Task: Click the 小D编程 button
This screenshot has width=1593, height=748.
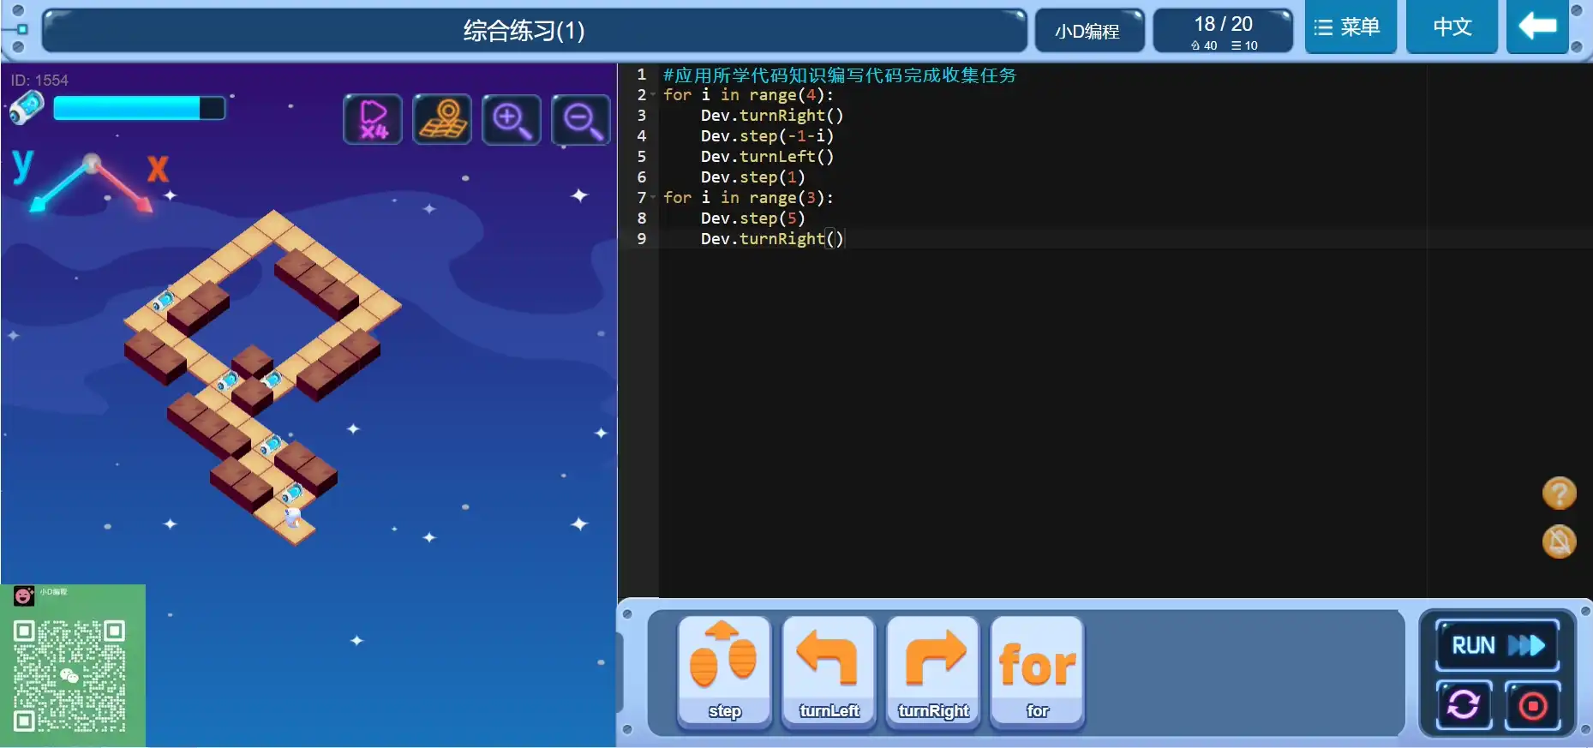Action: tap(1087, 32)
